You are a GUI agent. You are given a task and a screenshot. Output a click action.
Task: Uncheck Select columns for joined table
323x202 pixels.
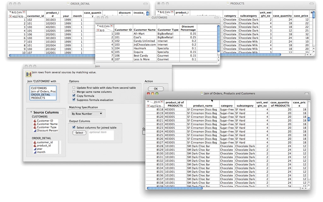pos(74,128)
